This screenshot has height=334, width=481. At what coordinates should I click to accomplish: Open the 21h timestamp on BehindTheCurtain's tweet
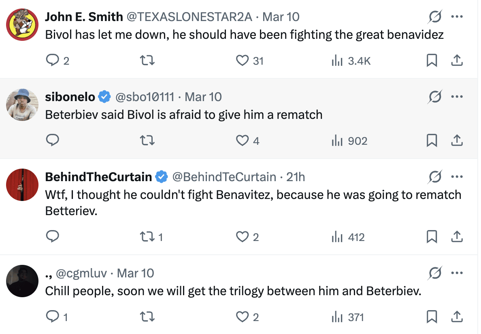[296, 177]
